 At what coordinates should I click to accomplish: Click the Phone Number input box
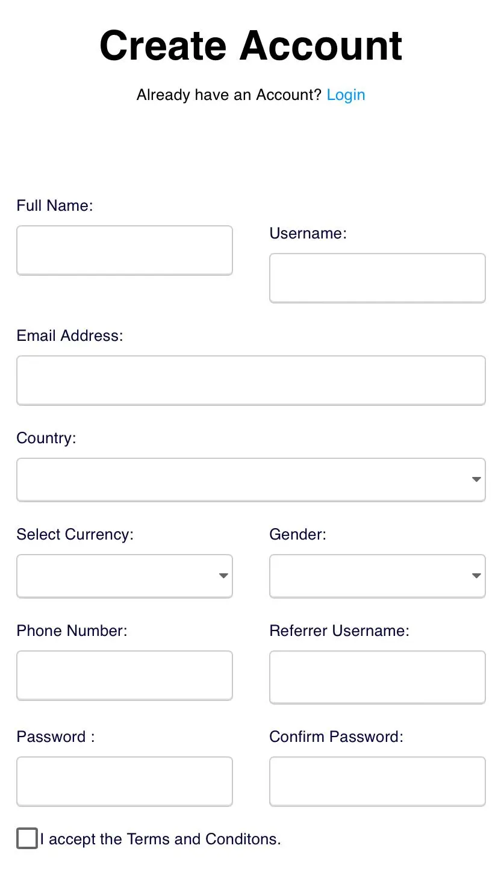point(125,676)
